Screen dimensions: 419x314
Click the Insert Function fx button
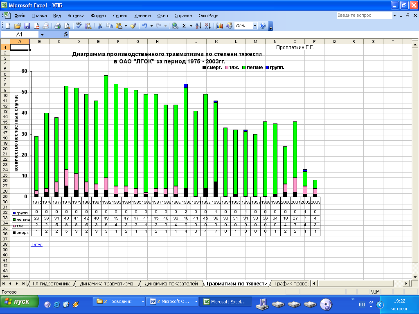click(x=66, y=35)
